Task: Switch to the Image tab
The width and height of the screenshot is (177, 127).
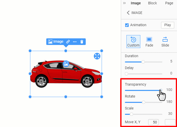Action: click(136, 3)
